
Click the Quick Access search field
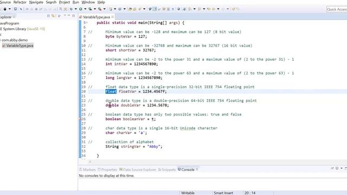pos(337,9)
